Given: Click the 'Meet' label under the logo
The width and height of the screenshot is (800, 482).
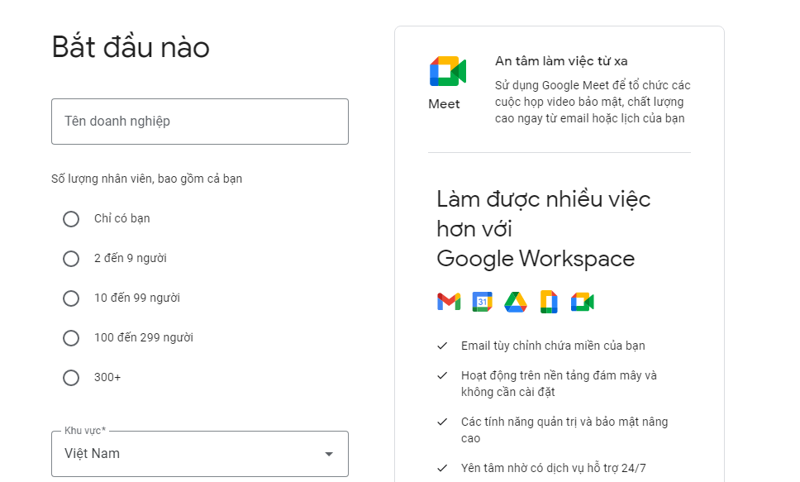Looking at the screenshot, I should pos(444,104).
